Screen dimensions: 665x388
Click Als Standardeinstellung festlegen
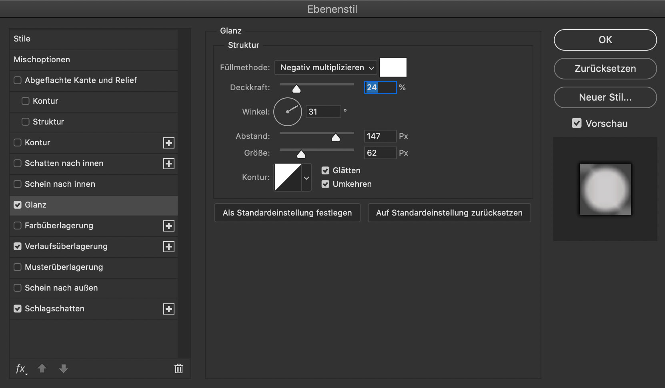pos(287,213)
